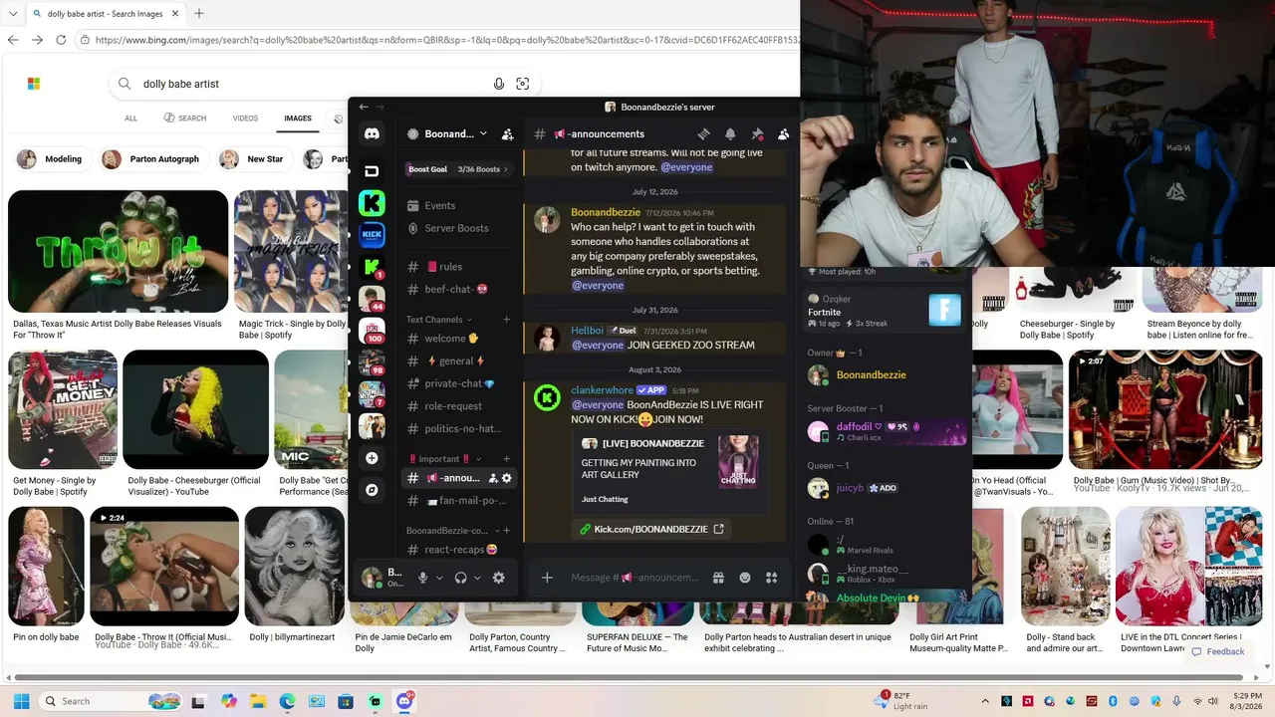Open microphone input options arrow
The image size is (1275, 717).
[x=439, y=578]
